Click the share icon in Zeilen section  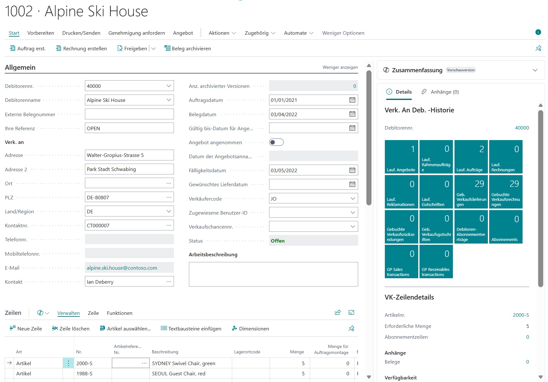[338, 313]
